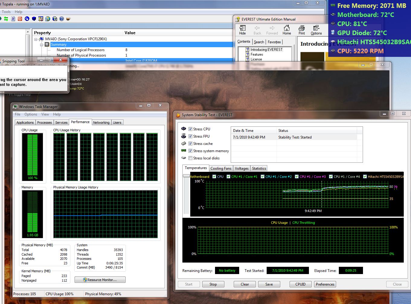This screenshot has height=304, width=411.
Task: Toggle the CPU #1 / Core #3 graph checkbox
Action: click(x=297, y=177)
